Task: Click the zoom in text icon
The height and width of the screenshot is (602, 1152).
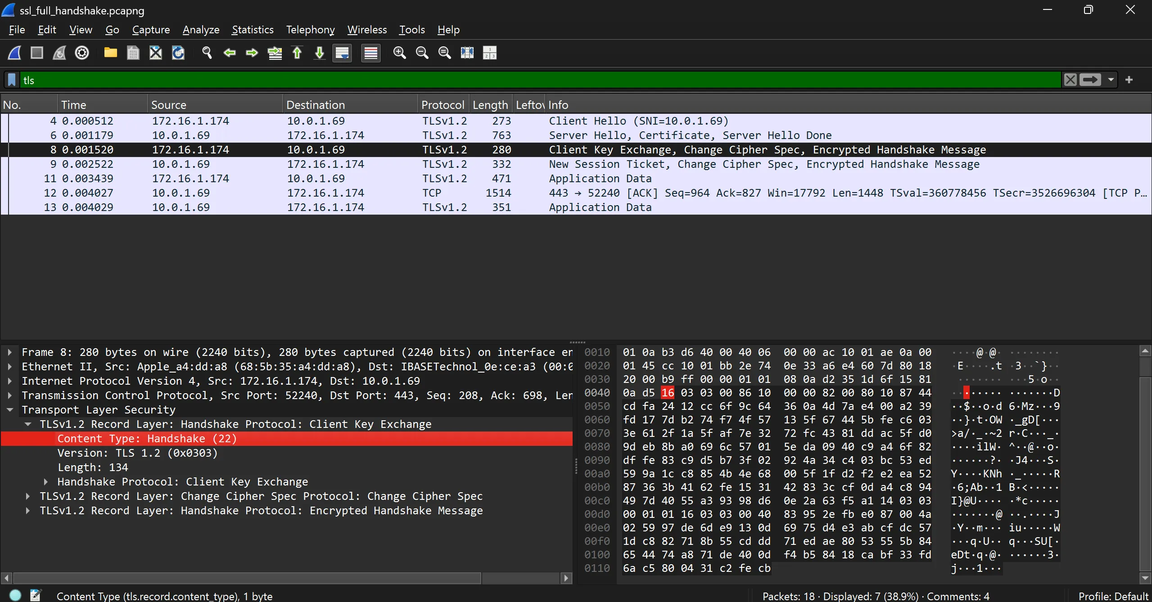Action: tap(399, 53)
